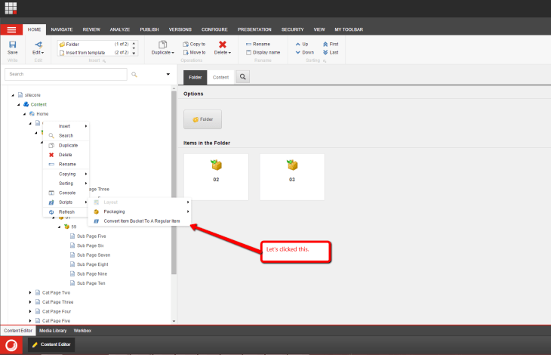Viewport: 551px width, 355px height.
Task: Collapse the 59 bucket folder node
Action: [x=60, y=227]
